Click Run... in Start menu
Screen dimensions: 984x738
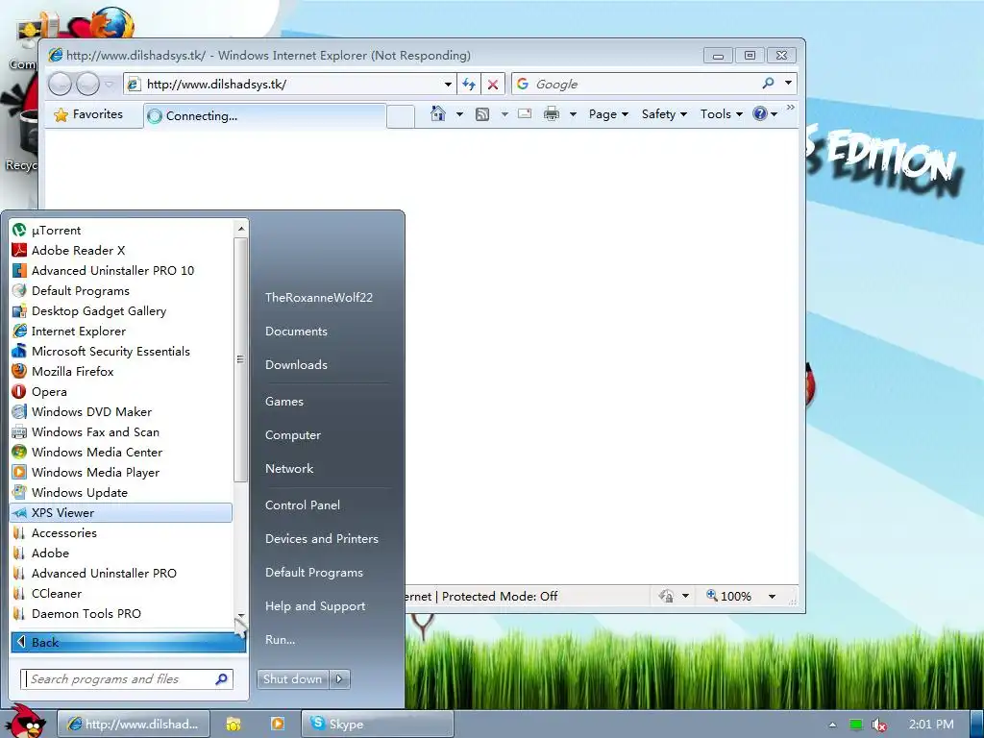[280, 640]
